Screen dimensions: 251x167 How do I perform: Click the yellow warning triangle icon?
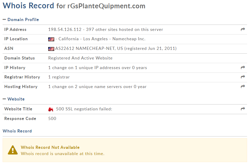(x=13, y=150)
